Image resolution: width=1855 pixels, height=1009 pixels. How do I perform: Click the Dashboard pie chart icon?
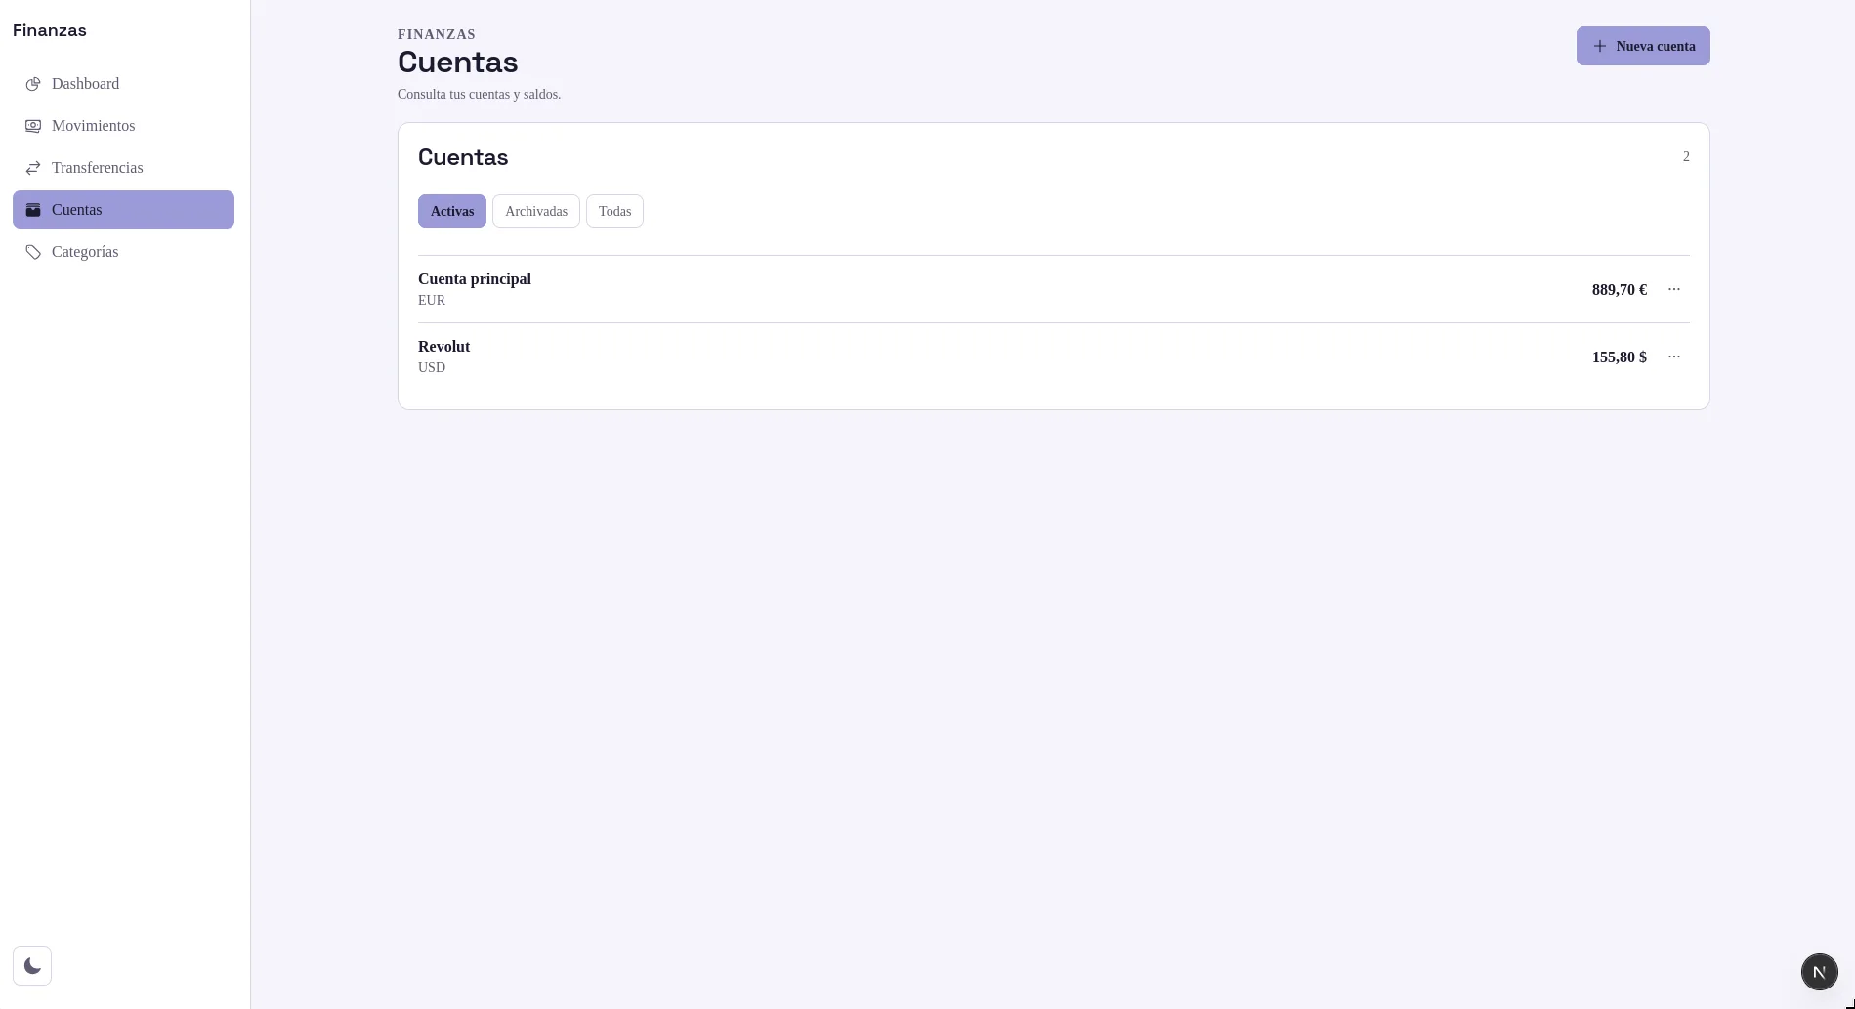(x=33, y=84)
